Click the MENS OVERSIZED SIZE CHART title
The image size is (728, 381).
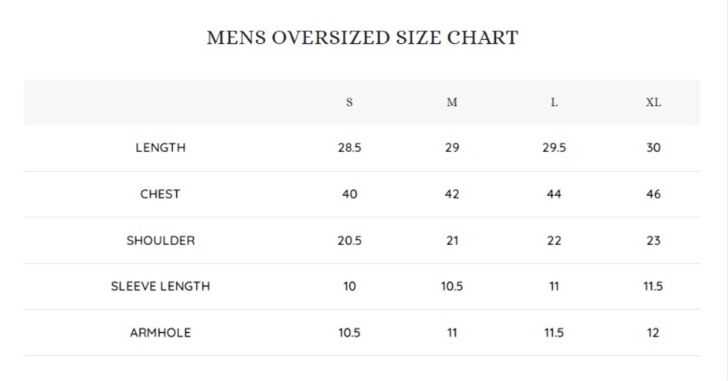[362, 38]
